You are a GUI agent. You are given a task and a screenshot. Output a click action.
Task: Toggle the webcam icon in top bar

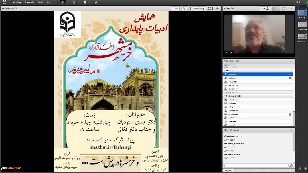85,2
